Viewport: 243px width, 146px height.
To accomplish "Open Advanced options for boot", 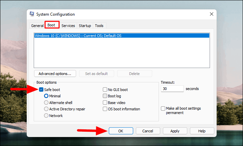I will tap(55, 74).
